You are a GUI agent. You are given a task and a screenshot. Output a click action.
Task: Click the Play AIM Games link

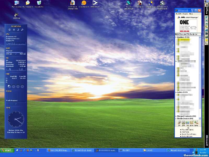click(187, 130)
